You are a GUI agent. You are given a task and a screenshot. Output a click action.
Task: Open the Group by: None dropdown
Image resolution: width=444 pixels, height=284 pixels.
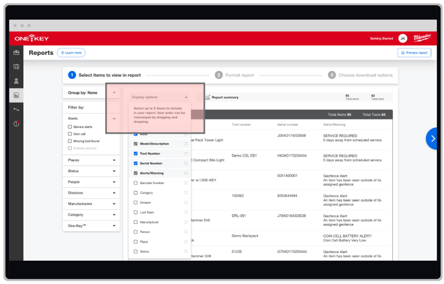tap(91, 93)
